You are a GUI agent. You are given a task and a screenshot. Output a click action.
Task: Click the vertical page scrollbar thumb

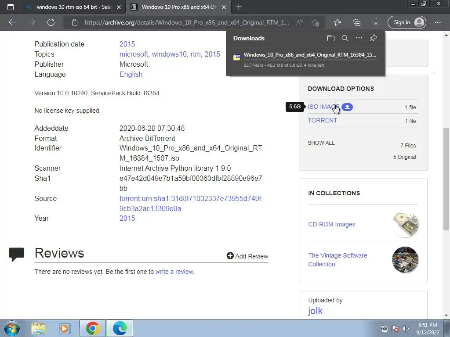446,179
